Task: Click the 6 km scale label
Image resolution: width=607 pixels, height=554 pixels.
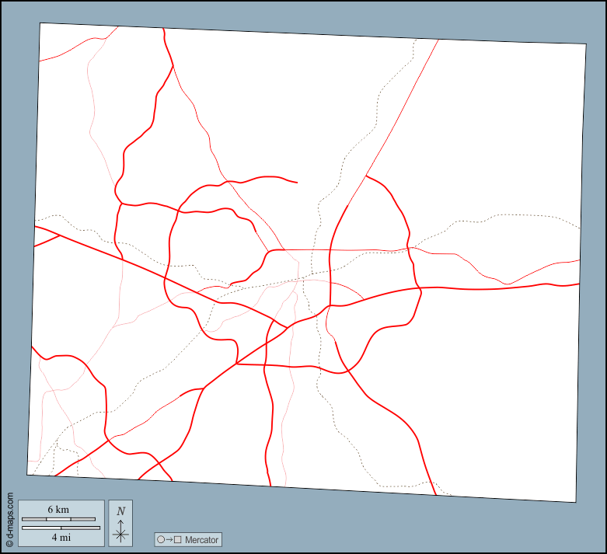Action: [x=58, y=509]
